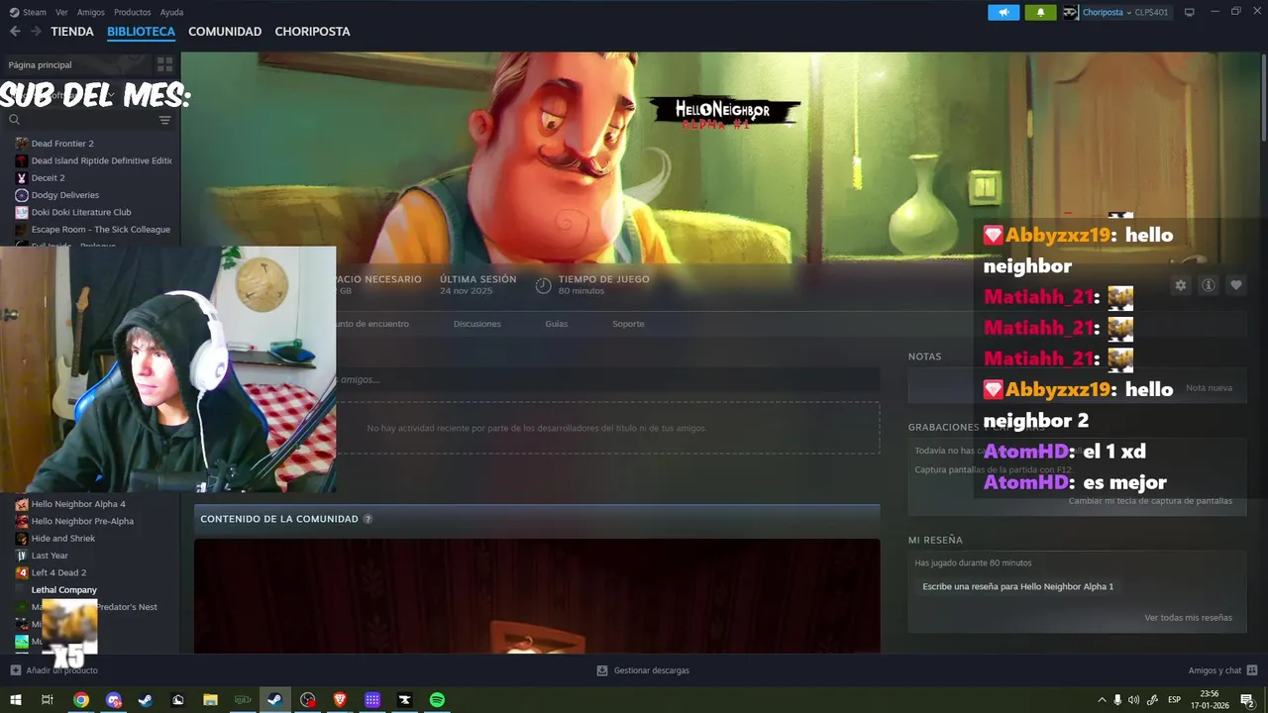Viewport: 1268px width, 713px height.
Task: Open Brave browser from the taskbar
Action: pyautogui.click(x=340, y=700)
